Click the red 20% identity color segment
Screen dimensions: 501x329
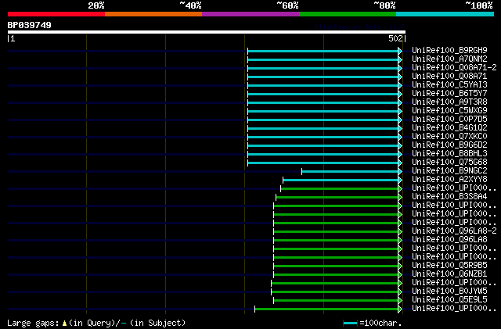point(56,14)
